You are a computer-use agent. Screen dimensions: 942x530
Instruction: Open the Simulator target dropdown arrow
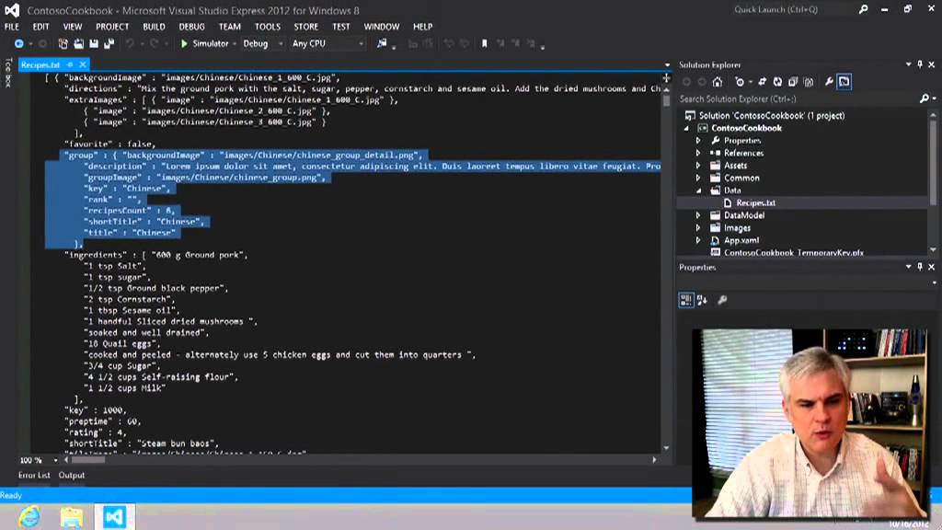(x=235, y=44)
